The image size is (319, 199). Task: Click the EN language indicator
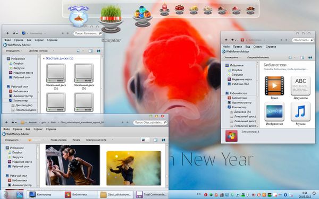199,194
